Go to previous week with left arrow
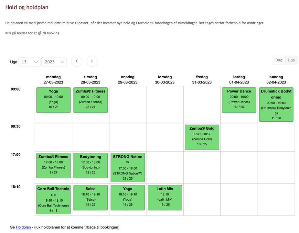Viewport: 299px width, 233px height. [77, 61]
